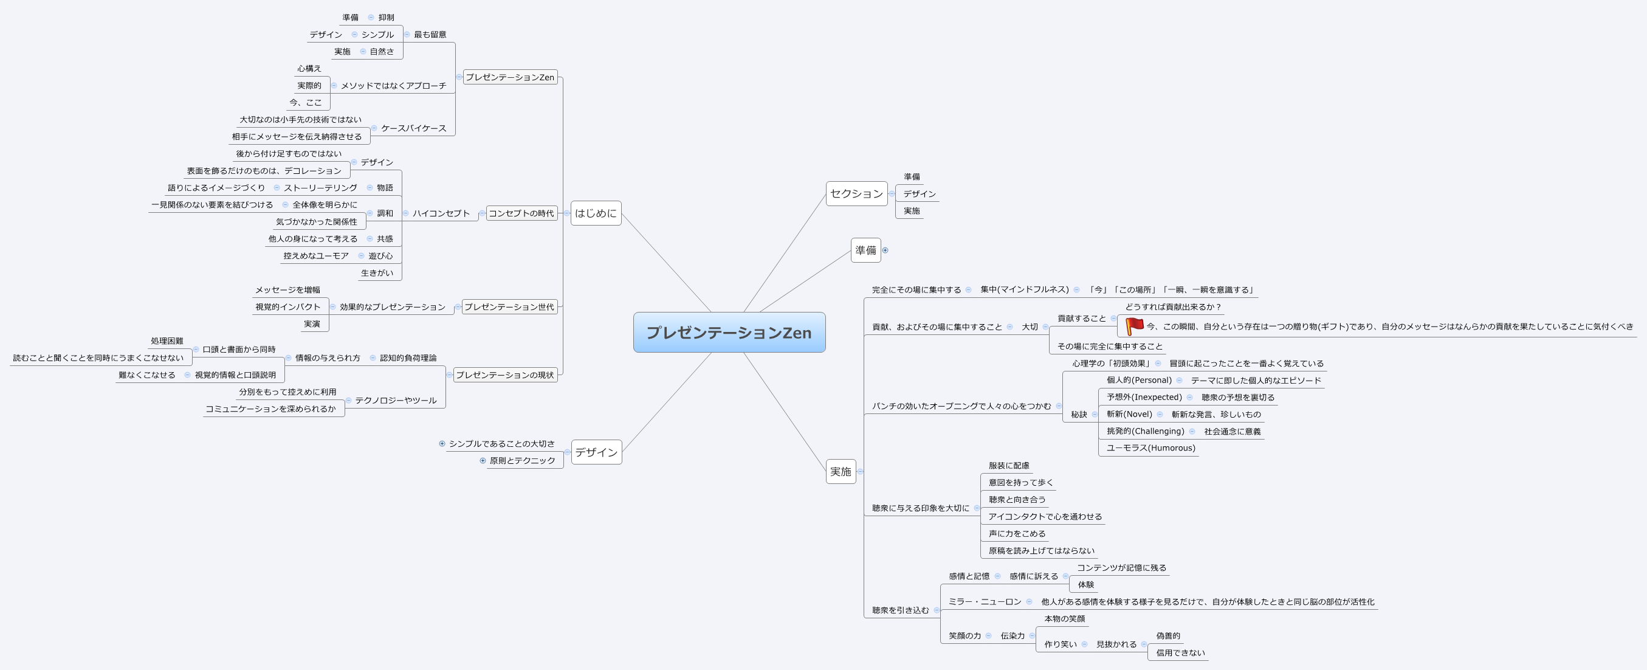This screenshot has width=1647, height=670.
Task: Collapse the 感情と記憶 branch minus icon
Action: (x=997, y=576)
